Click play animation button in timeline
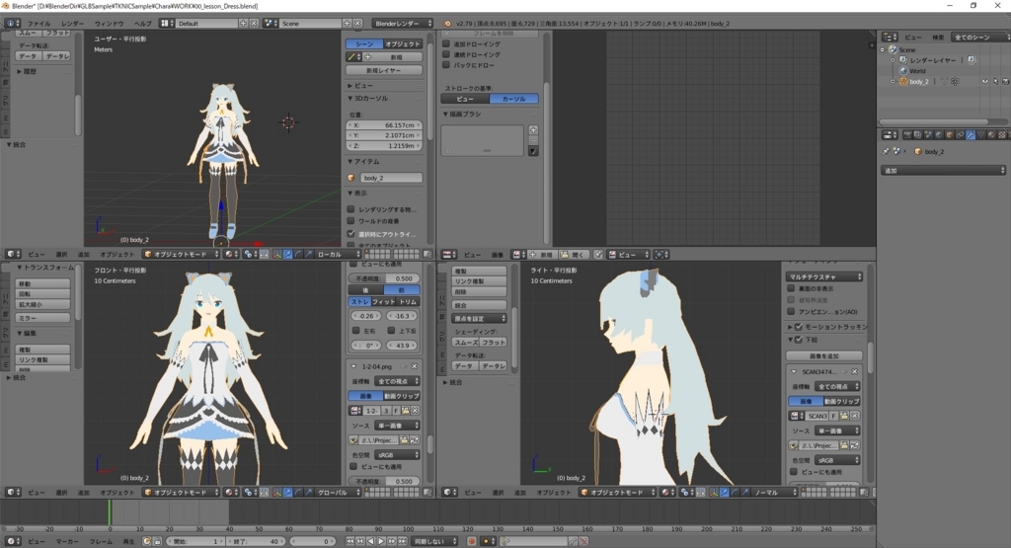 tap(381, 541)
